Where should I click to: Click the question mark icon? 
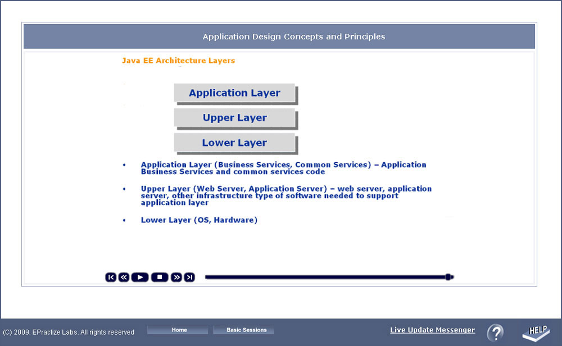496,333
